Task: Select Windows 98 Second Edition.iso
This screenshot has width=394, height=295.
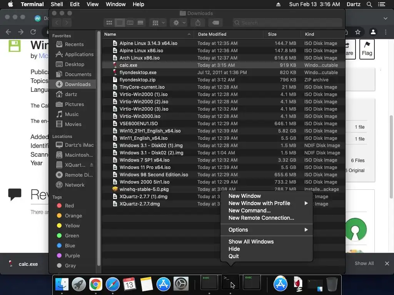Action: (224, 175)
